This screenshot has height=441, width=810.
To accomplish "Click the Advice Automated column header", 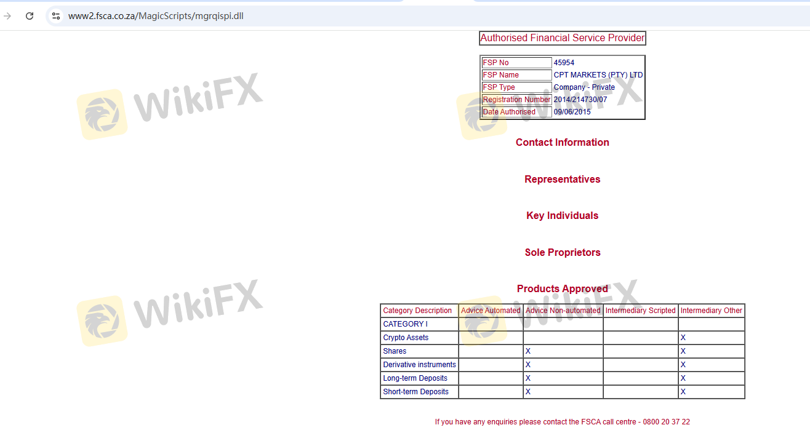I will click(491, 311).
